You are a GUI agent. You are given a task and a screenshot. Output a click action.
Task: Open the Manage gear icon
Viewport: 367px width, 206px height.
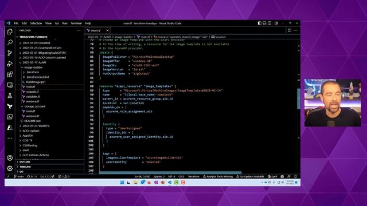(10, 168)
